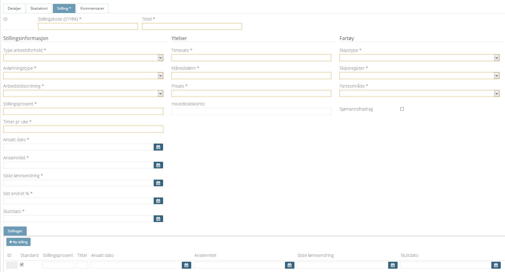Click the Ny stilling button
Image resolution: width=505 pixels, height=272 pixels.
tap(18, 242)
